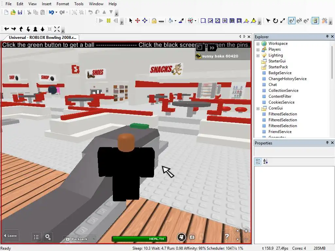This screenshot has width=335, height=251.
Task: Switch to the ROBLOX Bowling 2008 tab
Action: [x=42, y=37]
